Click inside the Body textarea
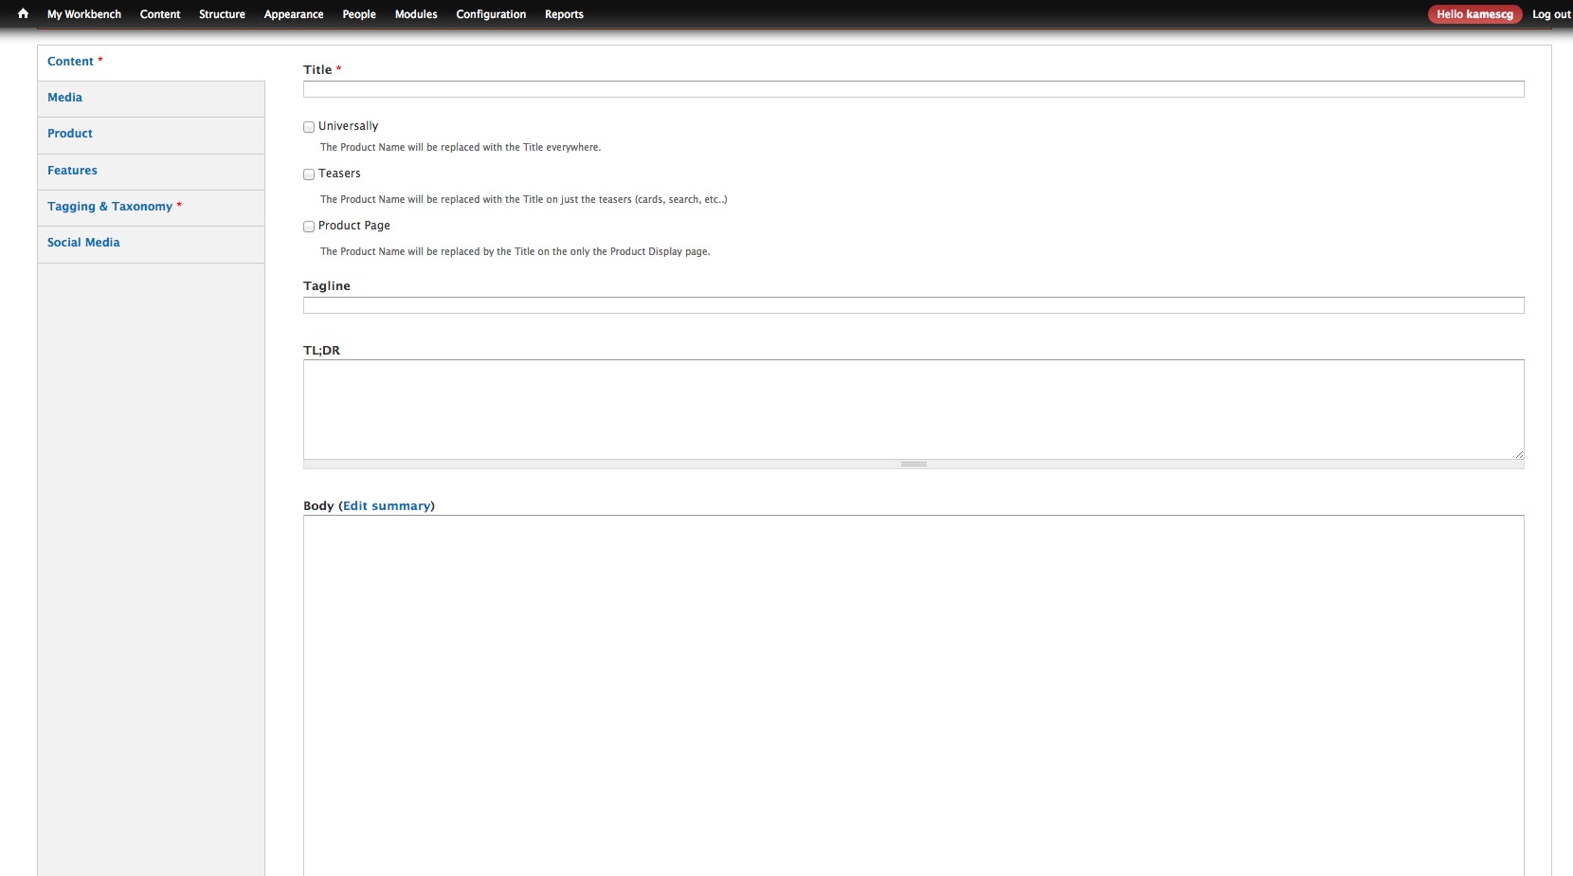 (913, 695)
